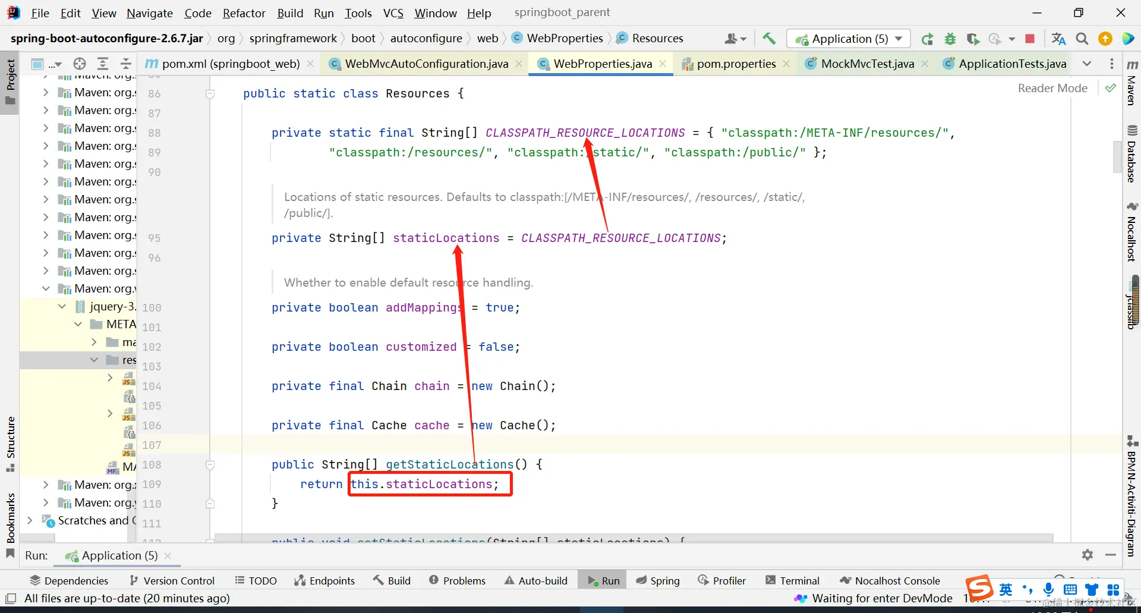Show the hidden editor tabs list chevron
Viewport: 1141px width, 613px height.
(1087, 64)
